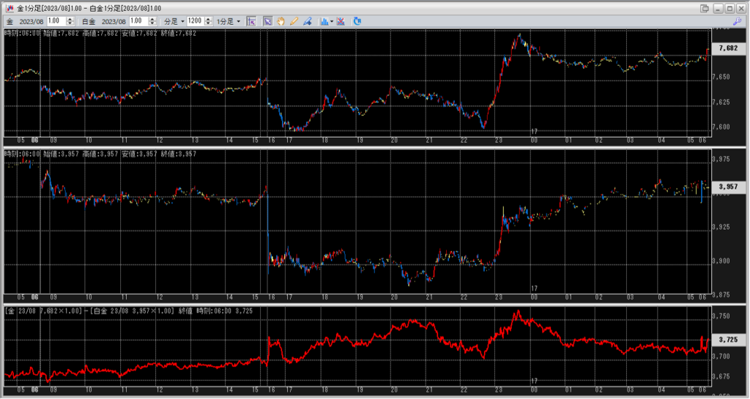Decrease the 1200 bar count with down arrow

pos(209,23)
